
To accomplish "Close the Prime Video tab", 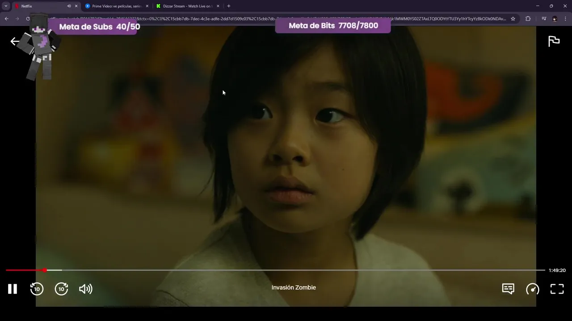I will point(147,6).
